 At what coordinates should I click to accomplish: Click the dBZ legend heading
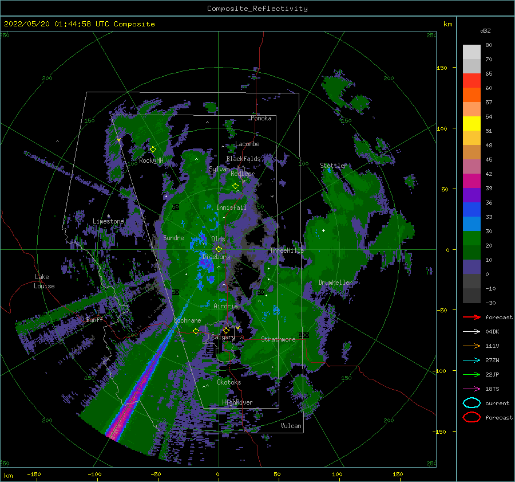pos(485,30)
